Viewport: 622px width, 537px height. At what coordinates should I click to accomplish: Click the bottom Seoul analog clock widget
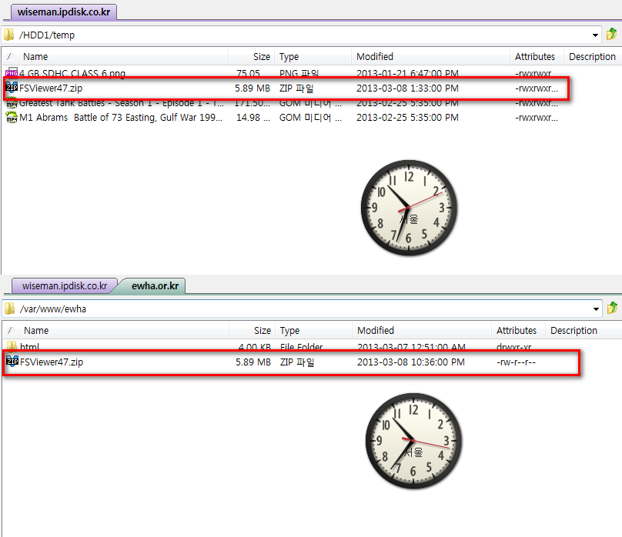(413, 441)
